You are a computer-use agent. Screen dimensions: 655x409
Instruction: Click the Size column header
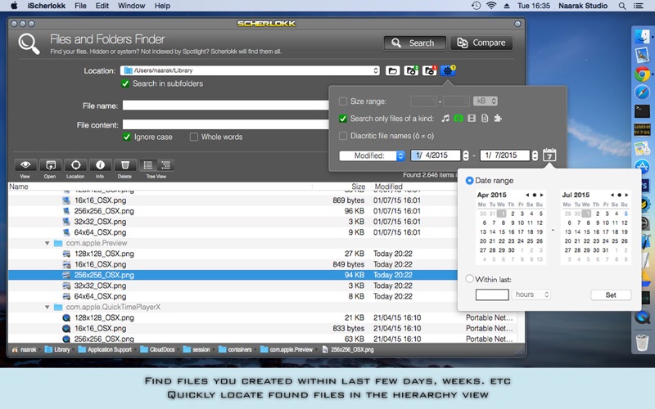coord(358,187)
